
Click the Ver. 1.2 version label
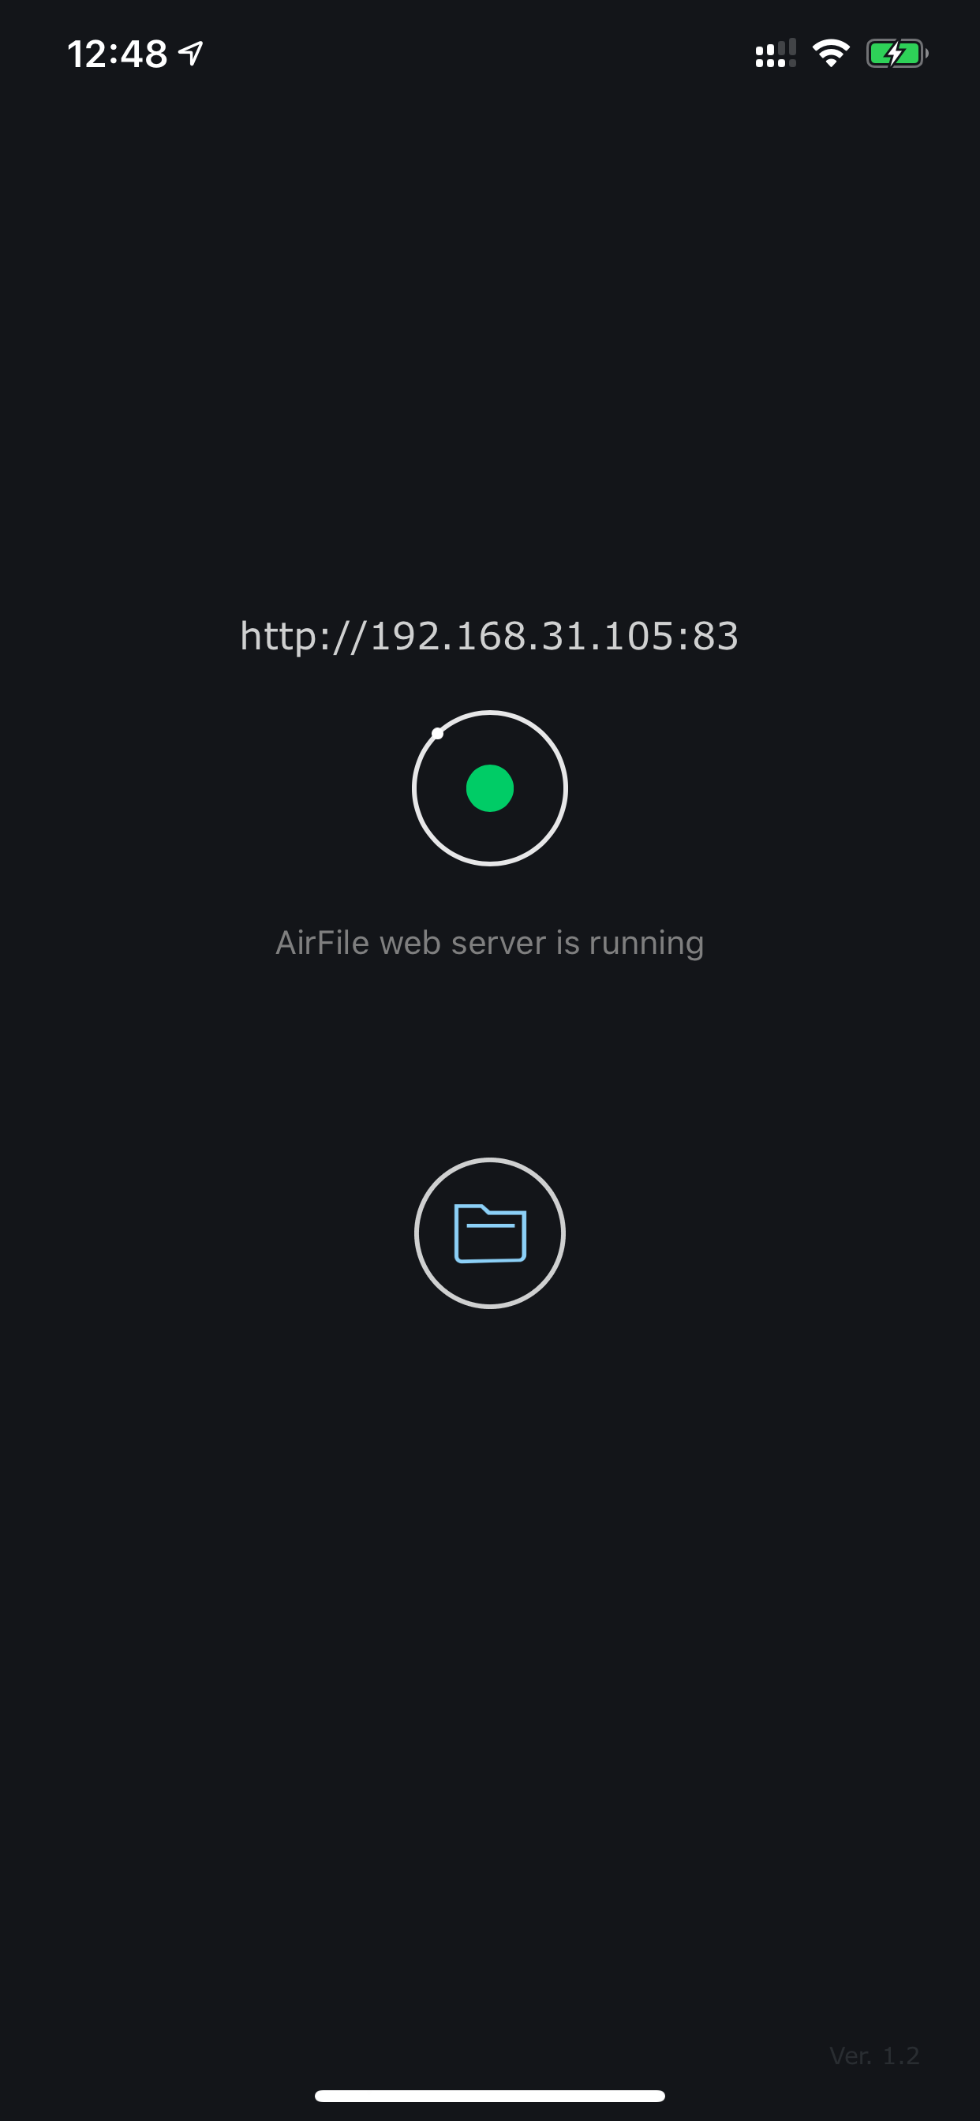tap(873, 2056)
